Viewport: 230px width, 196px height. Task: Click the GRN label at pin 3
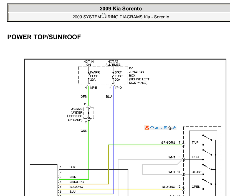[73, 177]
